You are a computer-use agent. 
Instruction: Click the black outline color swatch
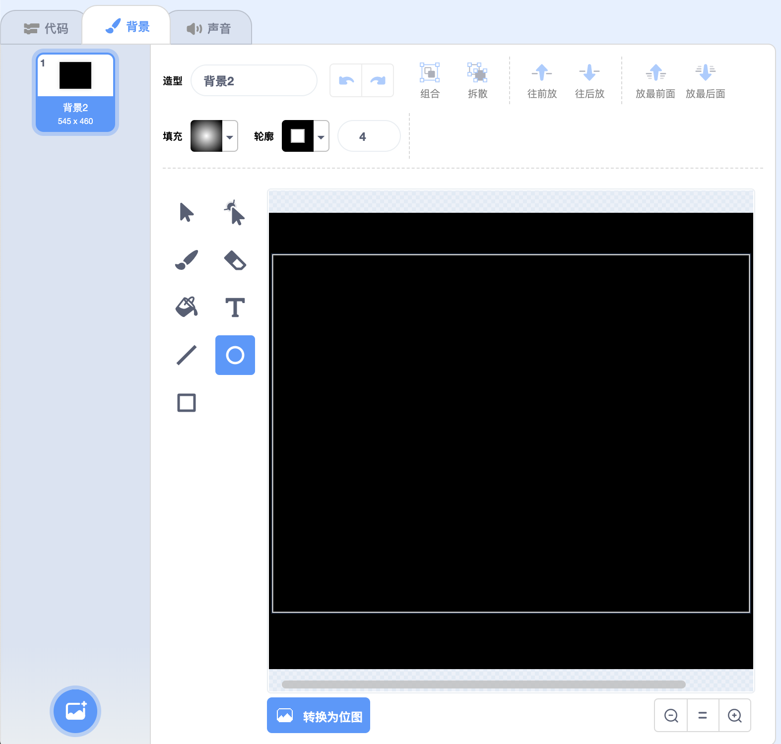point(298,136)
